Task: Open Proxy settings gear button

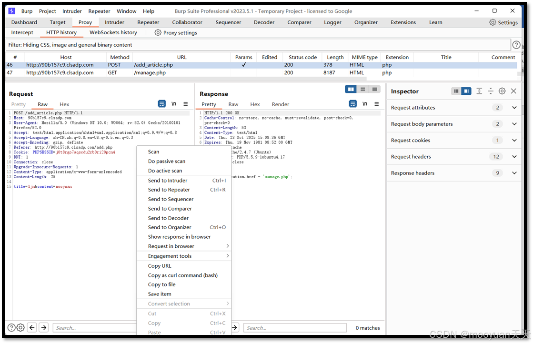Action: (x=158, y=32)
